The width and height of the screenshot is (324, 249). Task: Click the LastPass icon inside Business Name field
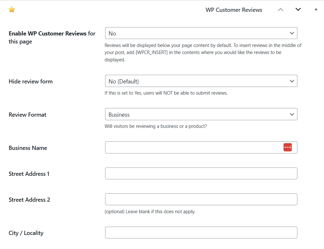[x=287, y=147]
